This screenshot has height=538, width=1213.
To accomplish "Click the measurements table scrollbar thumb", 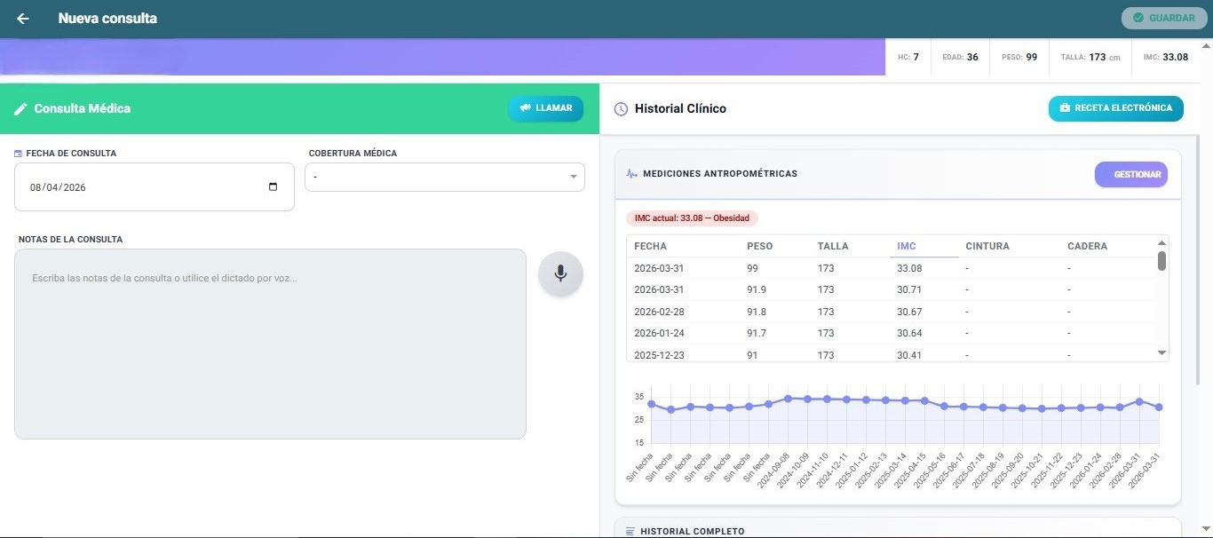I will [1161, 261].
